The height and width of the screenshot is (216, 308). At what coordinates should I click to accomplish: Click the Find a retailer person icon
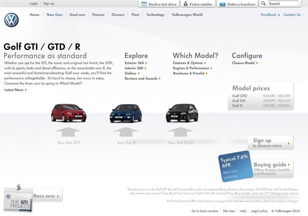point(185,4)
